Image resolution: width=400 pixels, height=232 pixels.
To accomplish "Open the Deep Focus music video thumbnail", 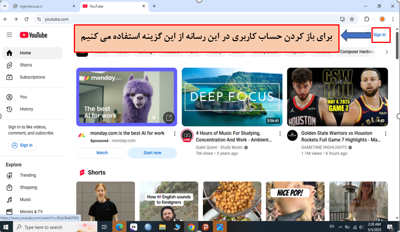I will click(231, 97).
